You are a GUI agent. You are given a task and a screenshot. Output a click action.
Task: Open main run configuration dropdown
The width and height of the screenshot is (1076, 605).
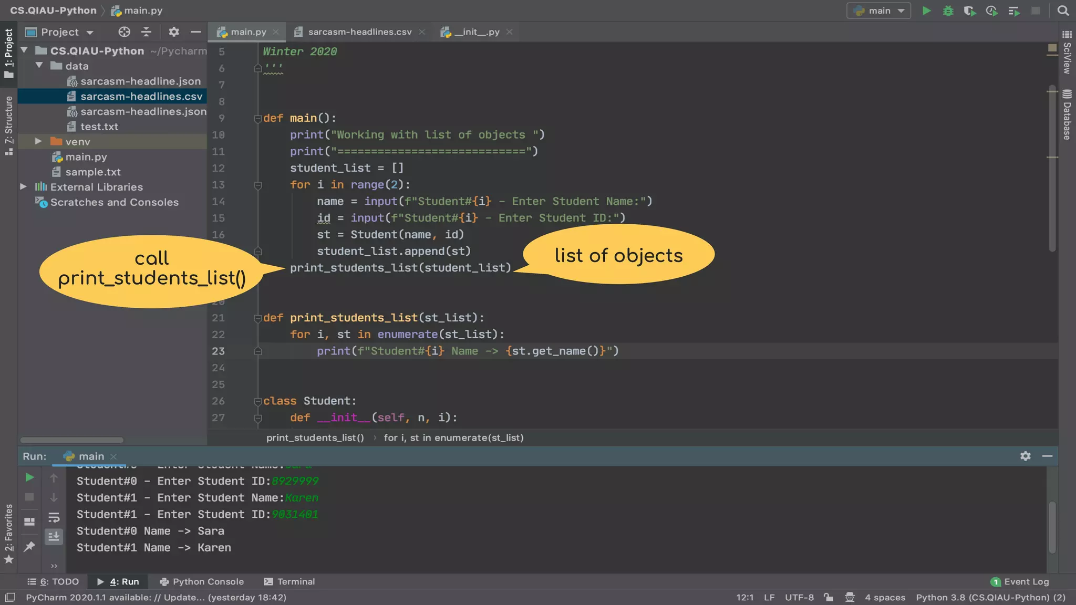[878, 11]
